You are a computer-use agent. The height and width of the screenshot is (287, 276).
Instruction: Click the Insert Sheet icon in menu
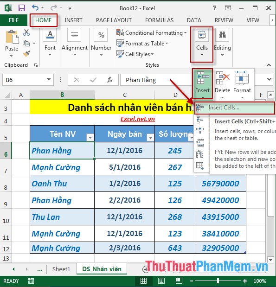200,166
